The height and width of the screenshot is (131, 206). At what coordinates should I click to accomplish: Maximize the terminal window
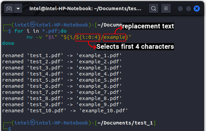tap(189, 9)
